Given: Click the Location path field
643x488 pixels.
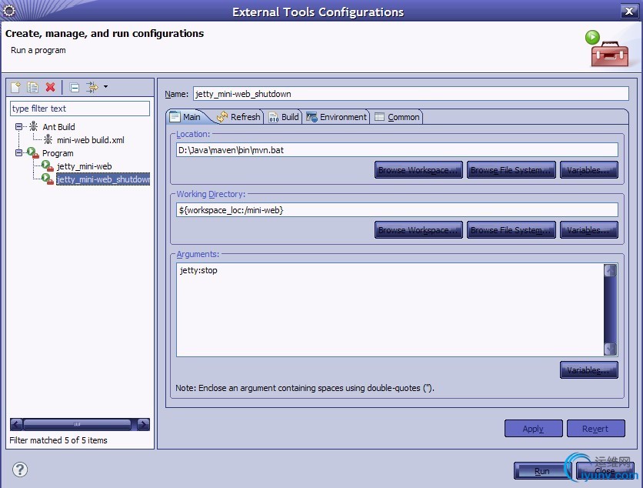Looking at the screenshot, I should (x=397, y=150).
